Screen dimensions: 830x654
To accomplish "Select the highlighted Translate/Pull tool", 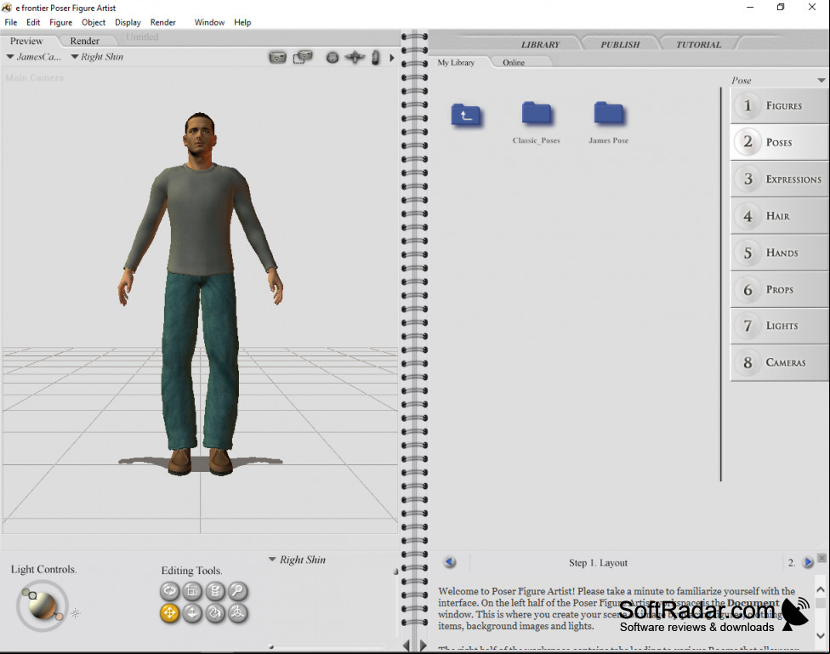I will (169, 612).
